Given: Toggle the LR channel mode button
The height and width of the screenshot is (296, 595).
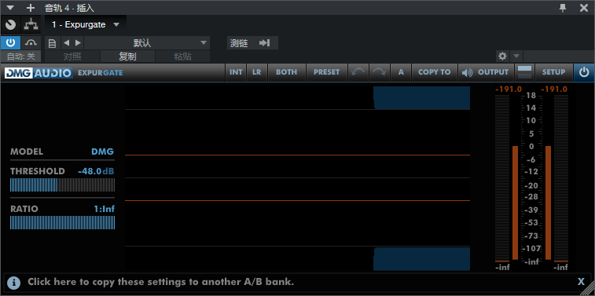Looking at the screenshot, I should (257, 72).
